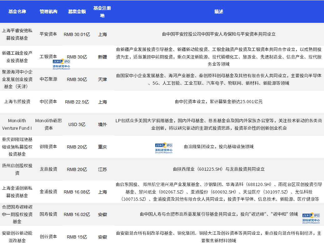Screen dimensions: 324x246
Task: Select manager cell 工银资本
Action: pos(48,57)
